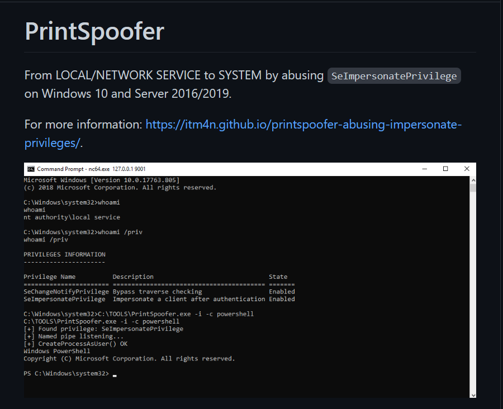Click the "PRIVILEGES INFORMATION" header
Image resolution: width=503 pixels, height=409 pixels.
click(64, 254)
